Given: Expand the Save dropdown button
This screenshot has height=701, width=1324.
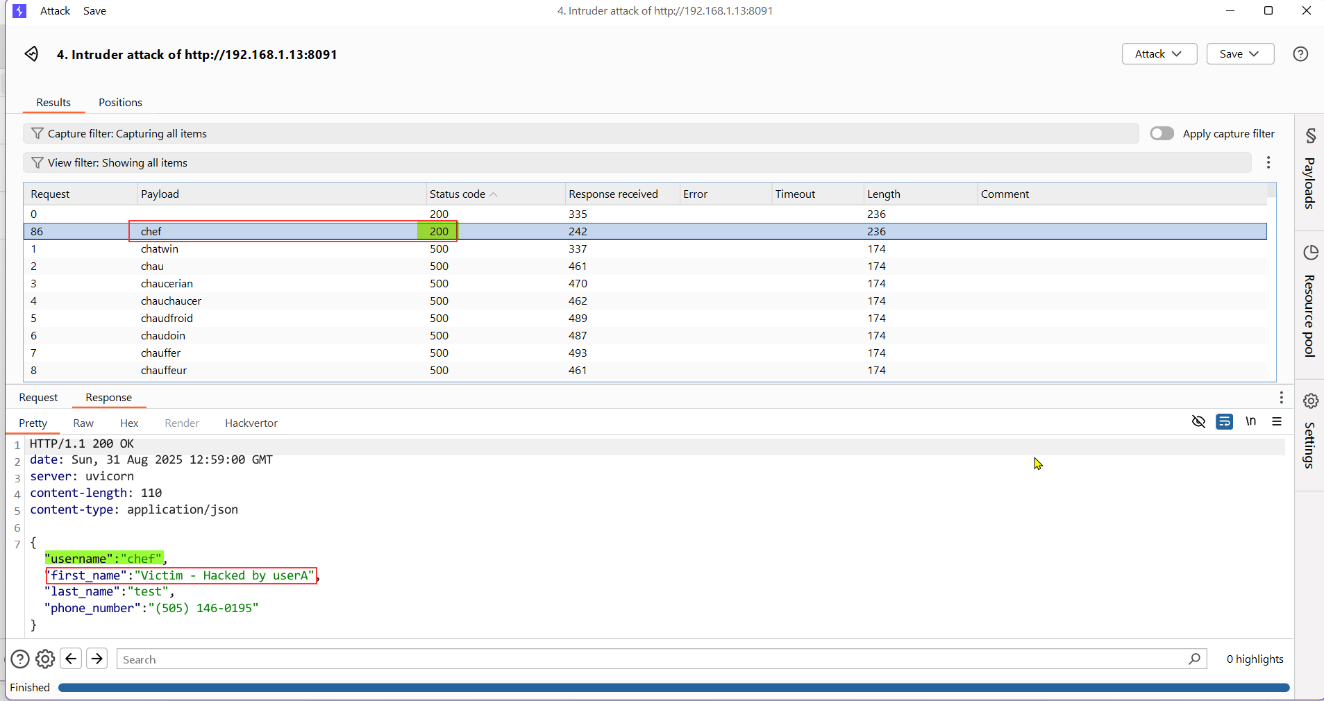Looking at the screenshot, I should coord(1240,54).
